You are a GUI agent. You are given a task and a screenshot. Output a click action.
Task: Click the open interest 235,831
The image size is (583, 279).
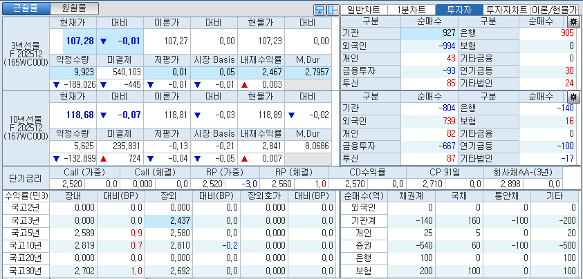pyautogui.click(x=127, y=146)
